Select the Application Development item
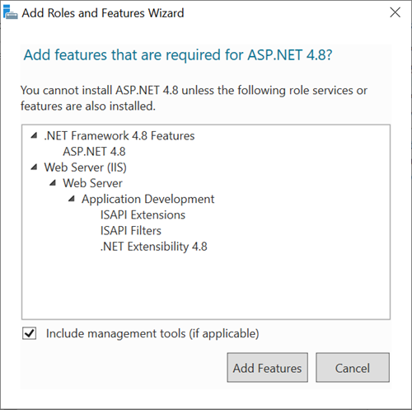 pyautogui.click(x=147, y=199)
